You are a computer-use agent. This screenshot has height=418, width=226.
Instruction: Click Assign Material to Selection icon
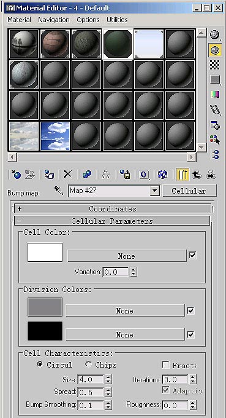[x=49, y=175]
